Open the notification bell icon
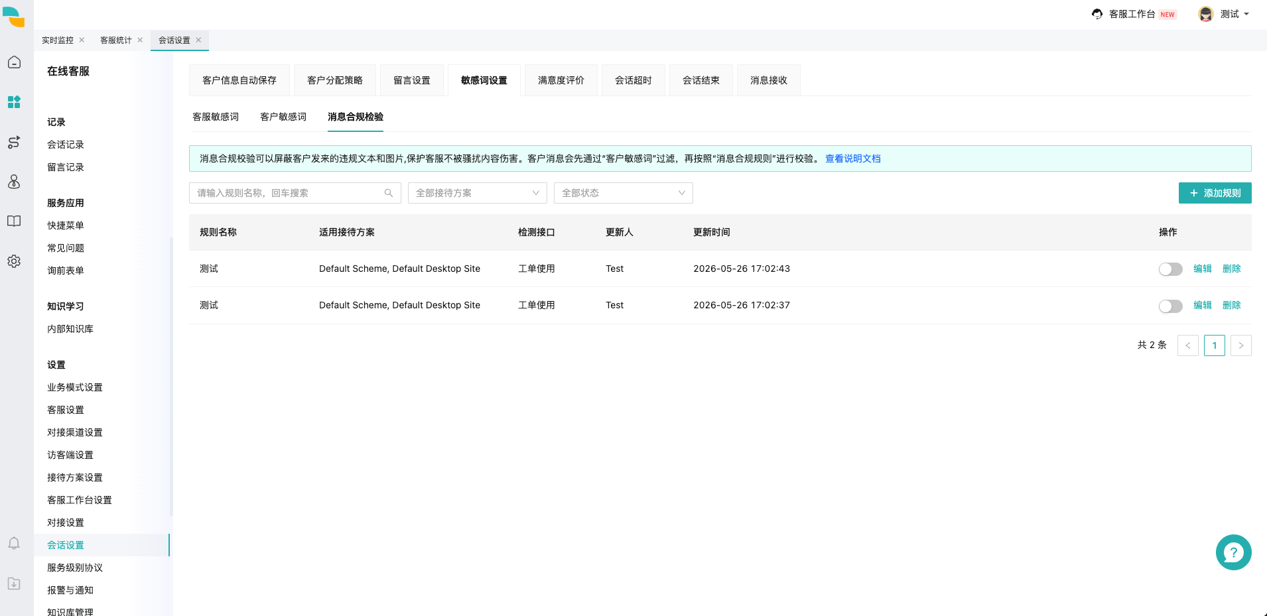Image resolution: width=1267 pixels, height=616 pixels. click(x=14, y=544)
